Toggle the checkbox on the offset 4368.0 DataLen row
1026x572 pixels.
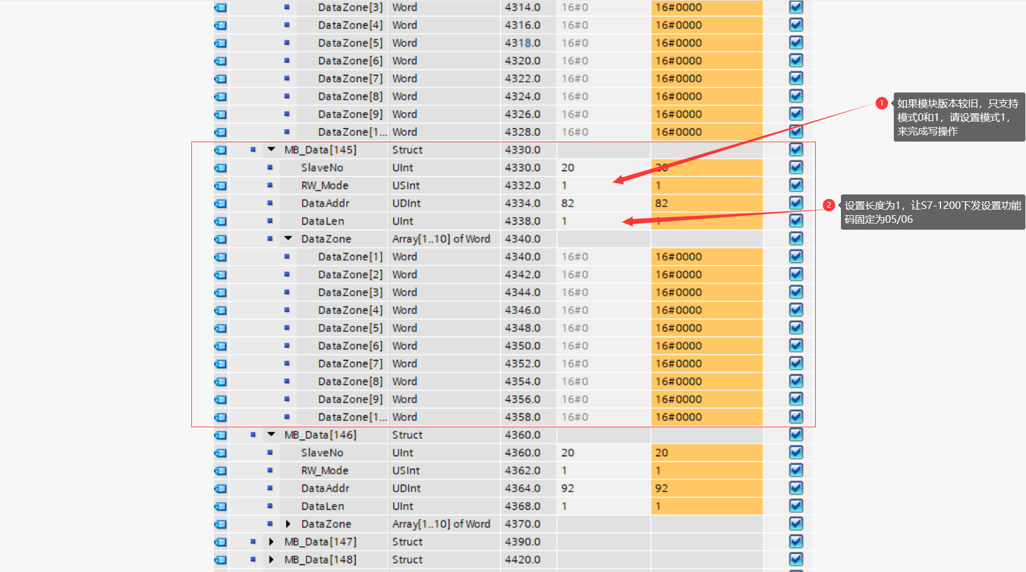tap(796, 506)
